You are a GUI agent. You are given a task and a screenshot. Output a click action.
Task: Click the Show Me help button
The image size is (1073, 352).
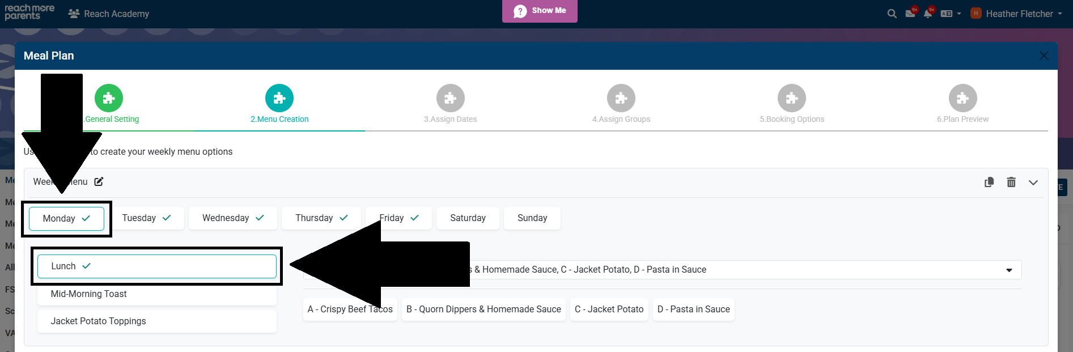[x=540, y=11]
